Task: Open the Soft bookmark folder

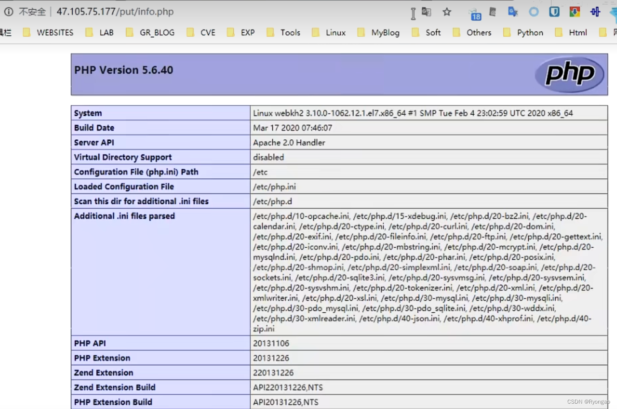Action: pyautogui.click(x=426, y=32)
